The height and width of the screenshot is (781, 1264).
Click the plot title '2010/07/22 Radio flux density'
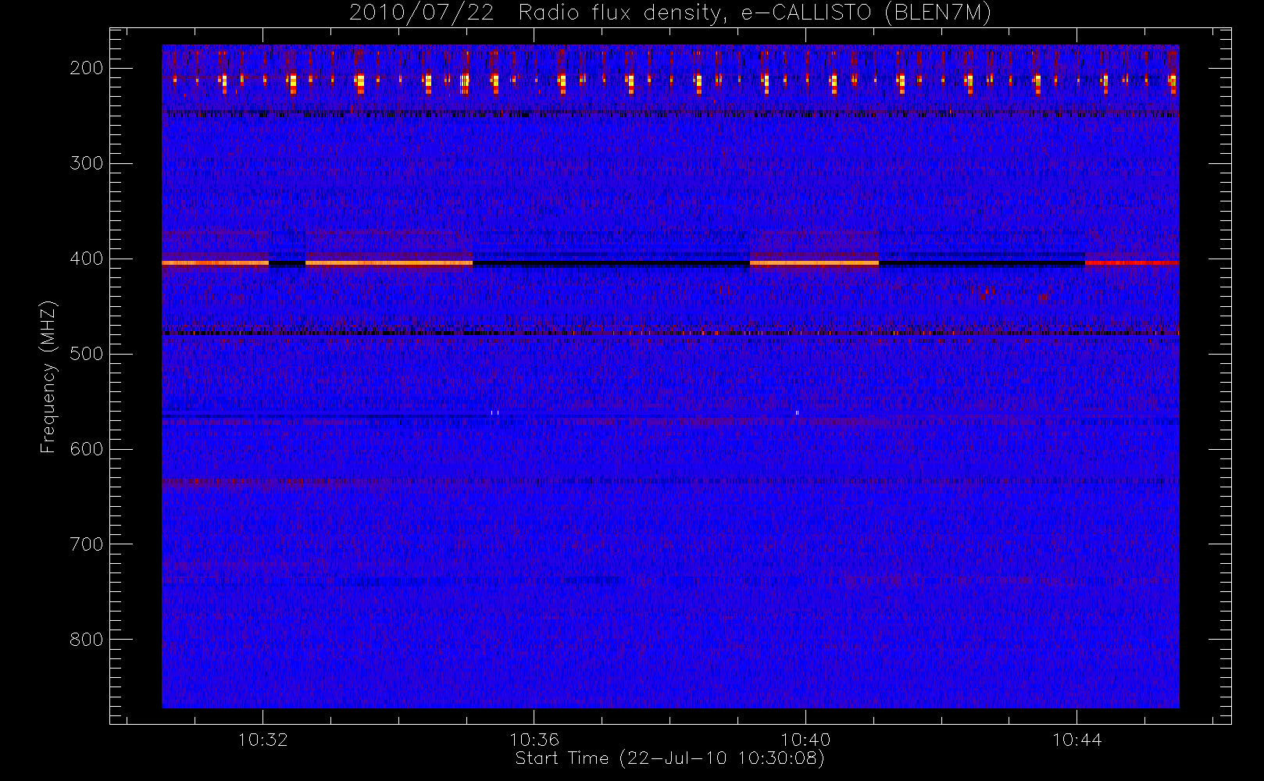(x=670, y=13)
